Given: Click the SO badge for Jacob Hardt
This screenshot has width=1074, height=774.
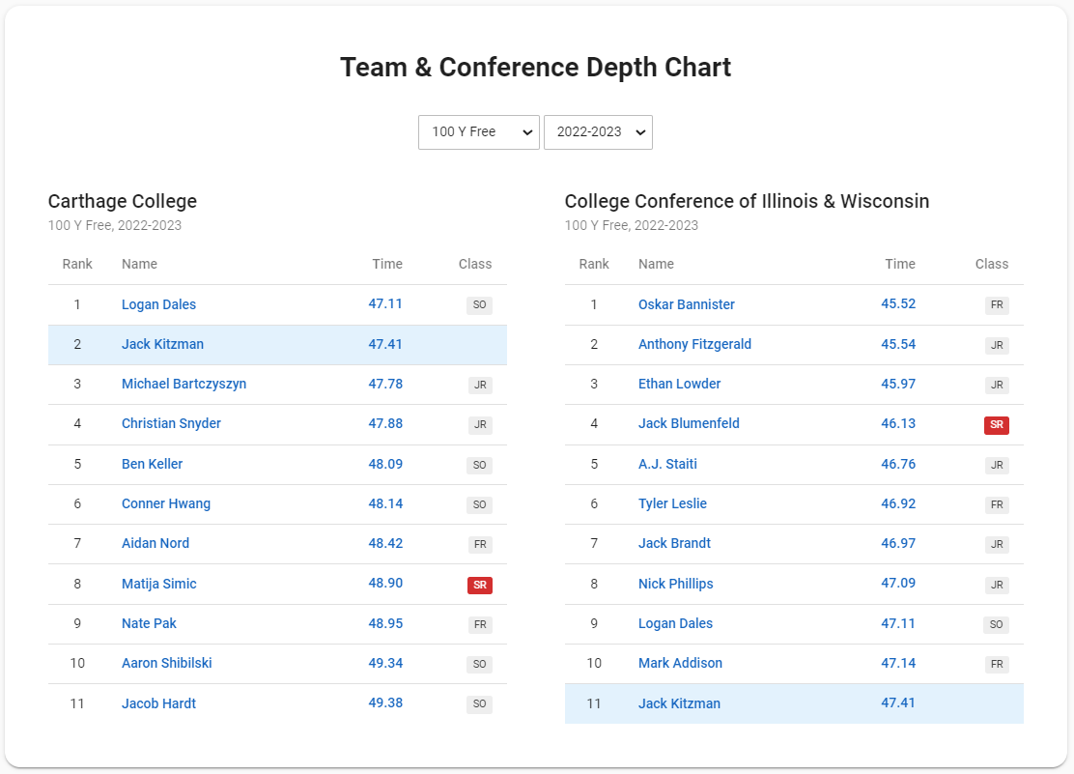Looking at the screenshot, I should (x=479, y=704).
